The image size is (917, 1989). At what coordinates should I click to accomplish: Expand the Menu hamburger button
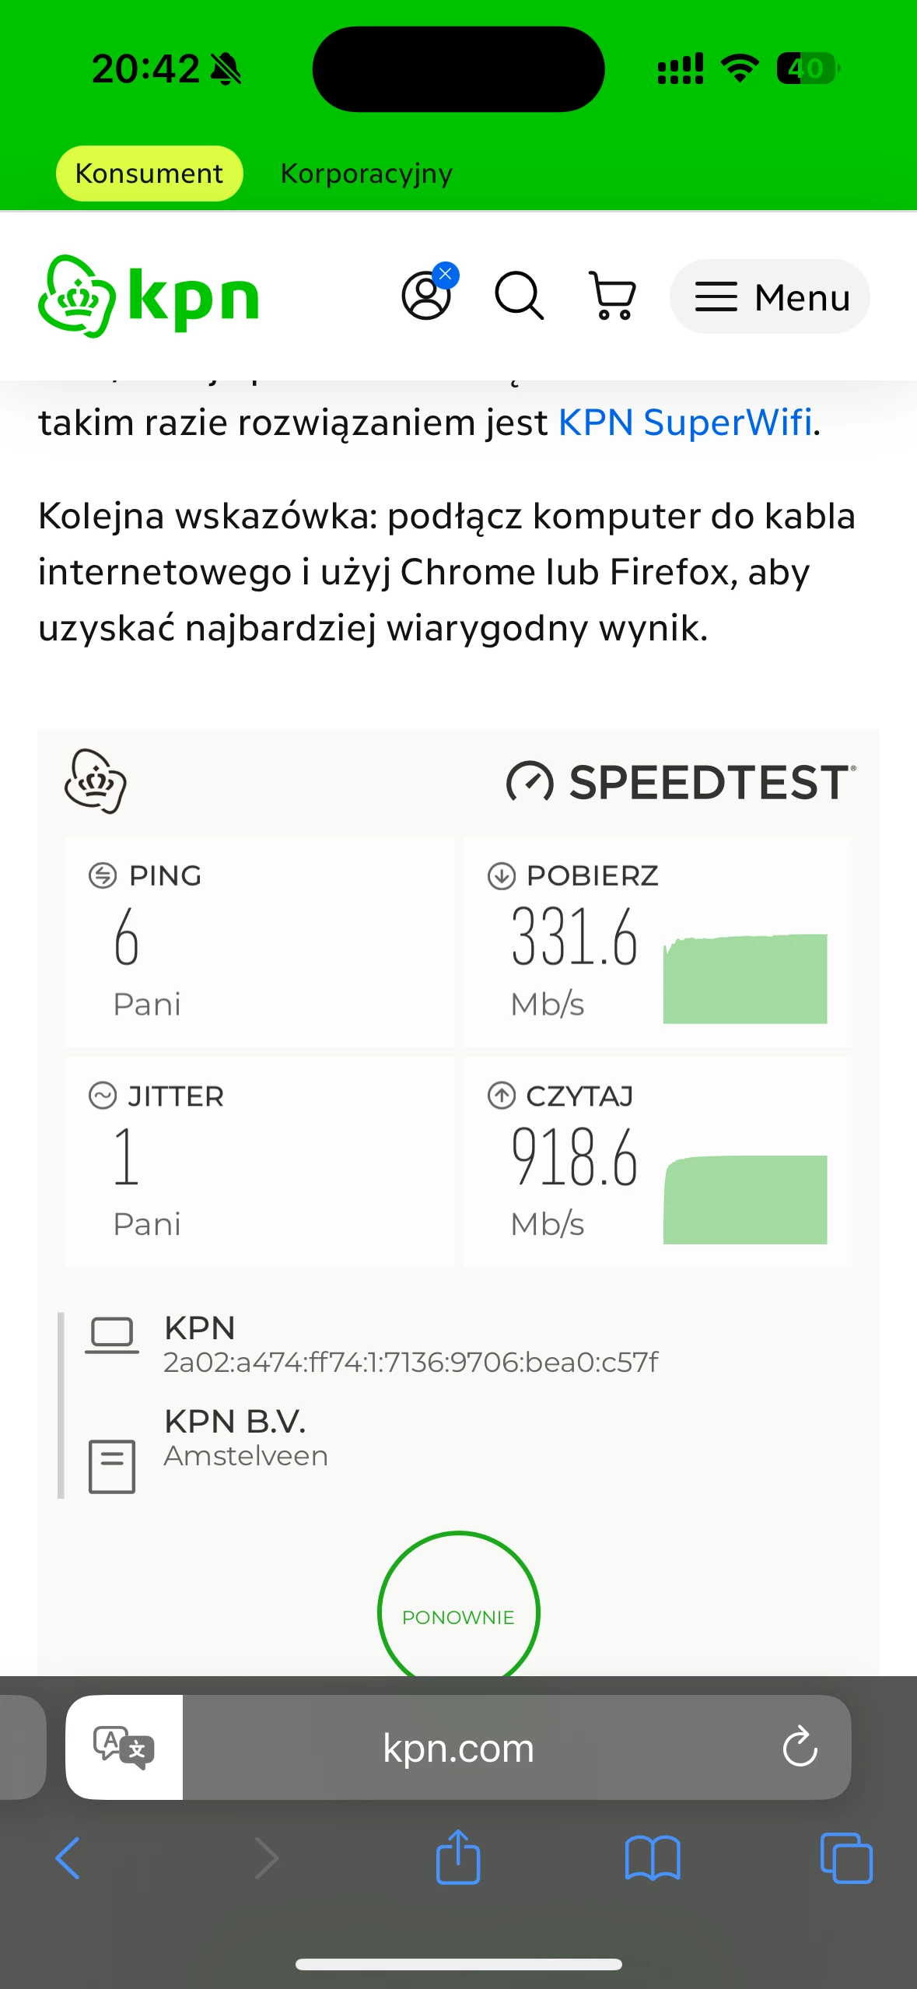[769, 296]
